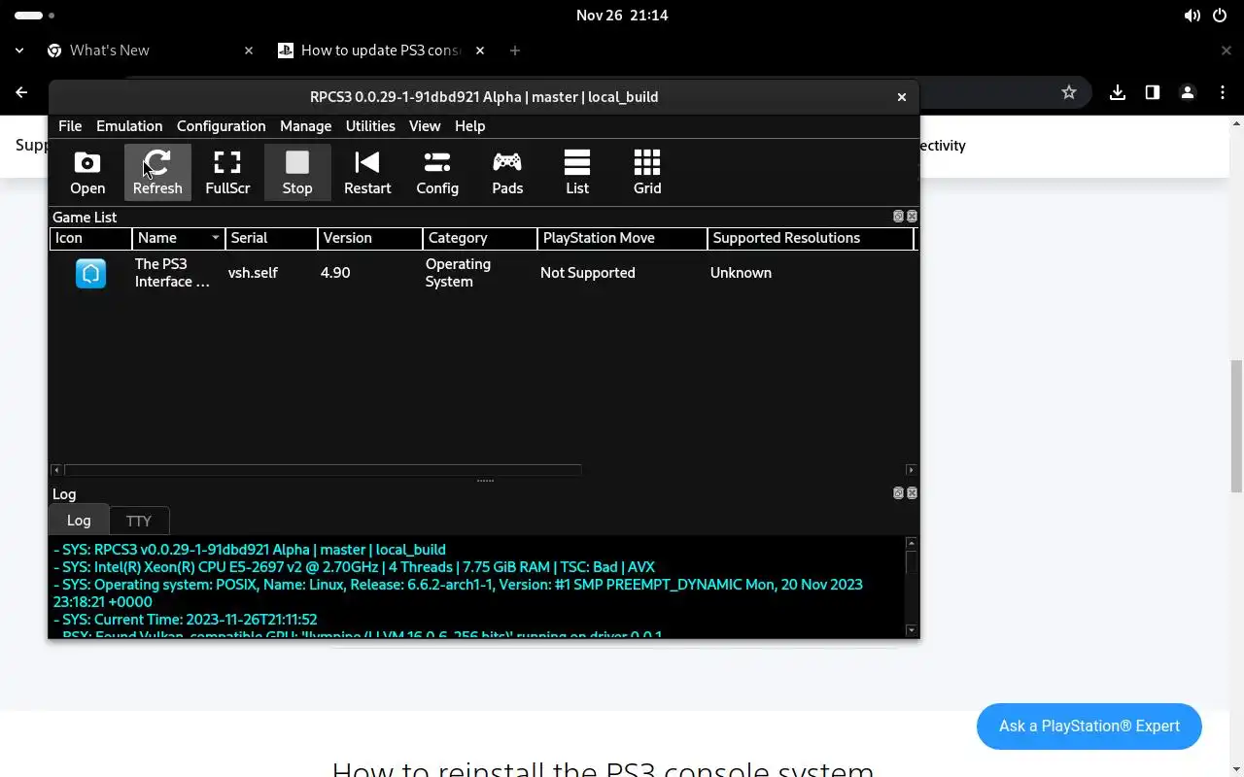Click the 'SYS: Current Time' log line
Image resolution: width=1244 pixels, height=777 pixels.
coord(185,620)
